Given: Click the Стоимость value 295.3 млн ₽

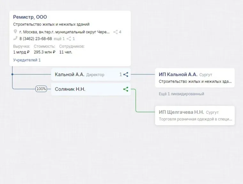Looking at the screenshot, I should pyautogui.click(x=44, y=52).
